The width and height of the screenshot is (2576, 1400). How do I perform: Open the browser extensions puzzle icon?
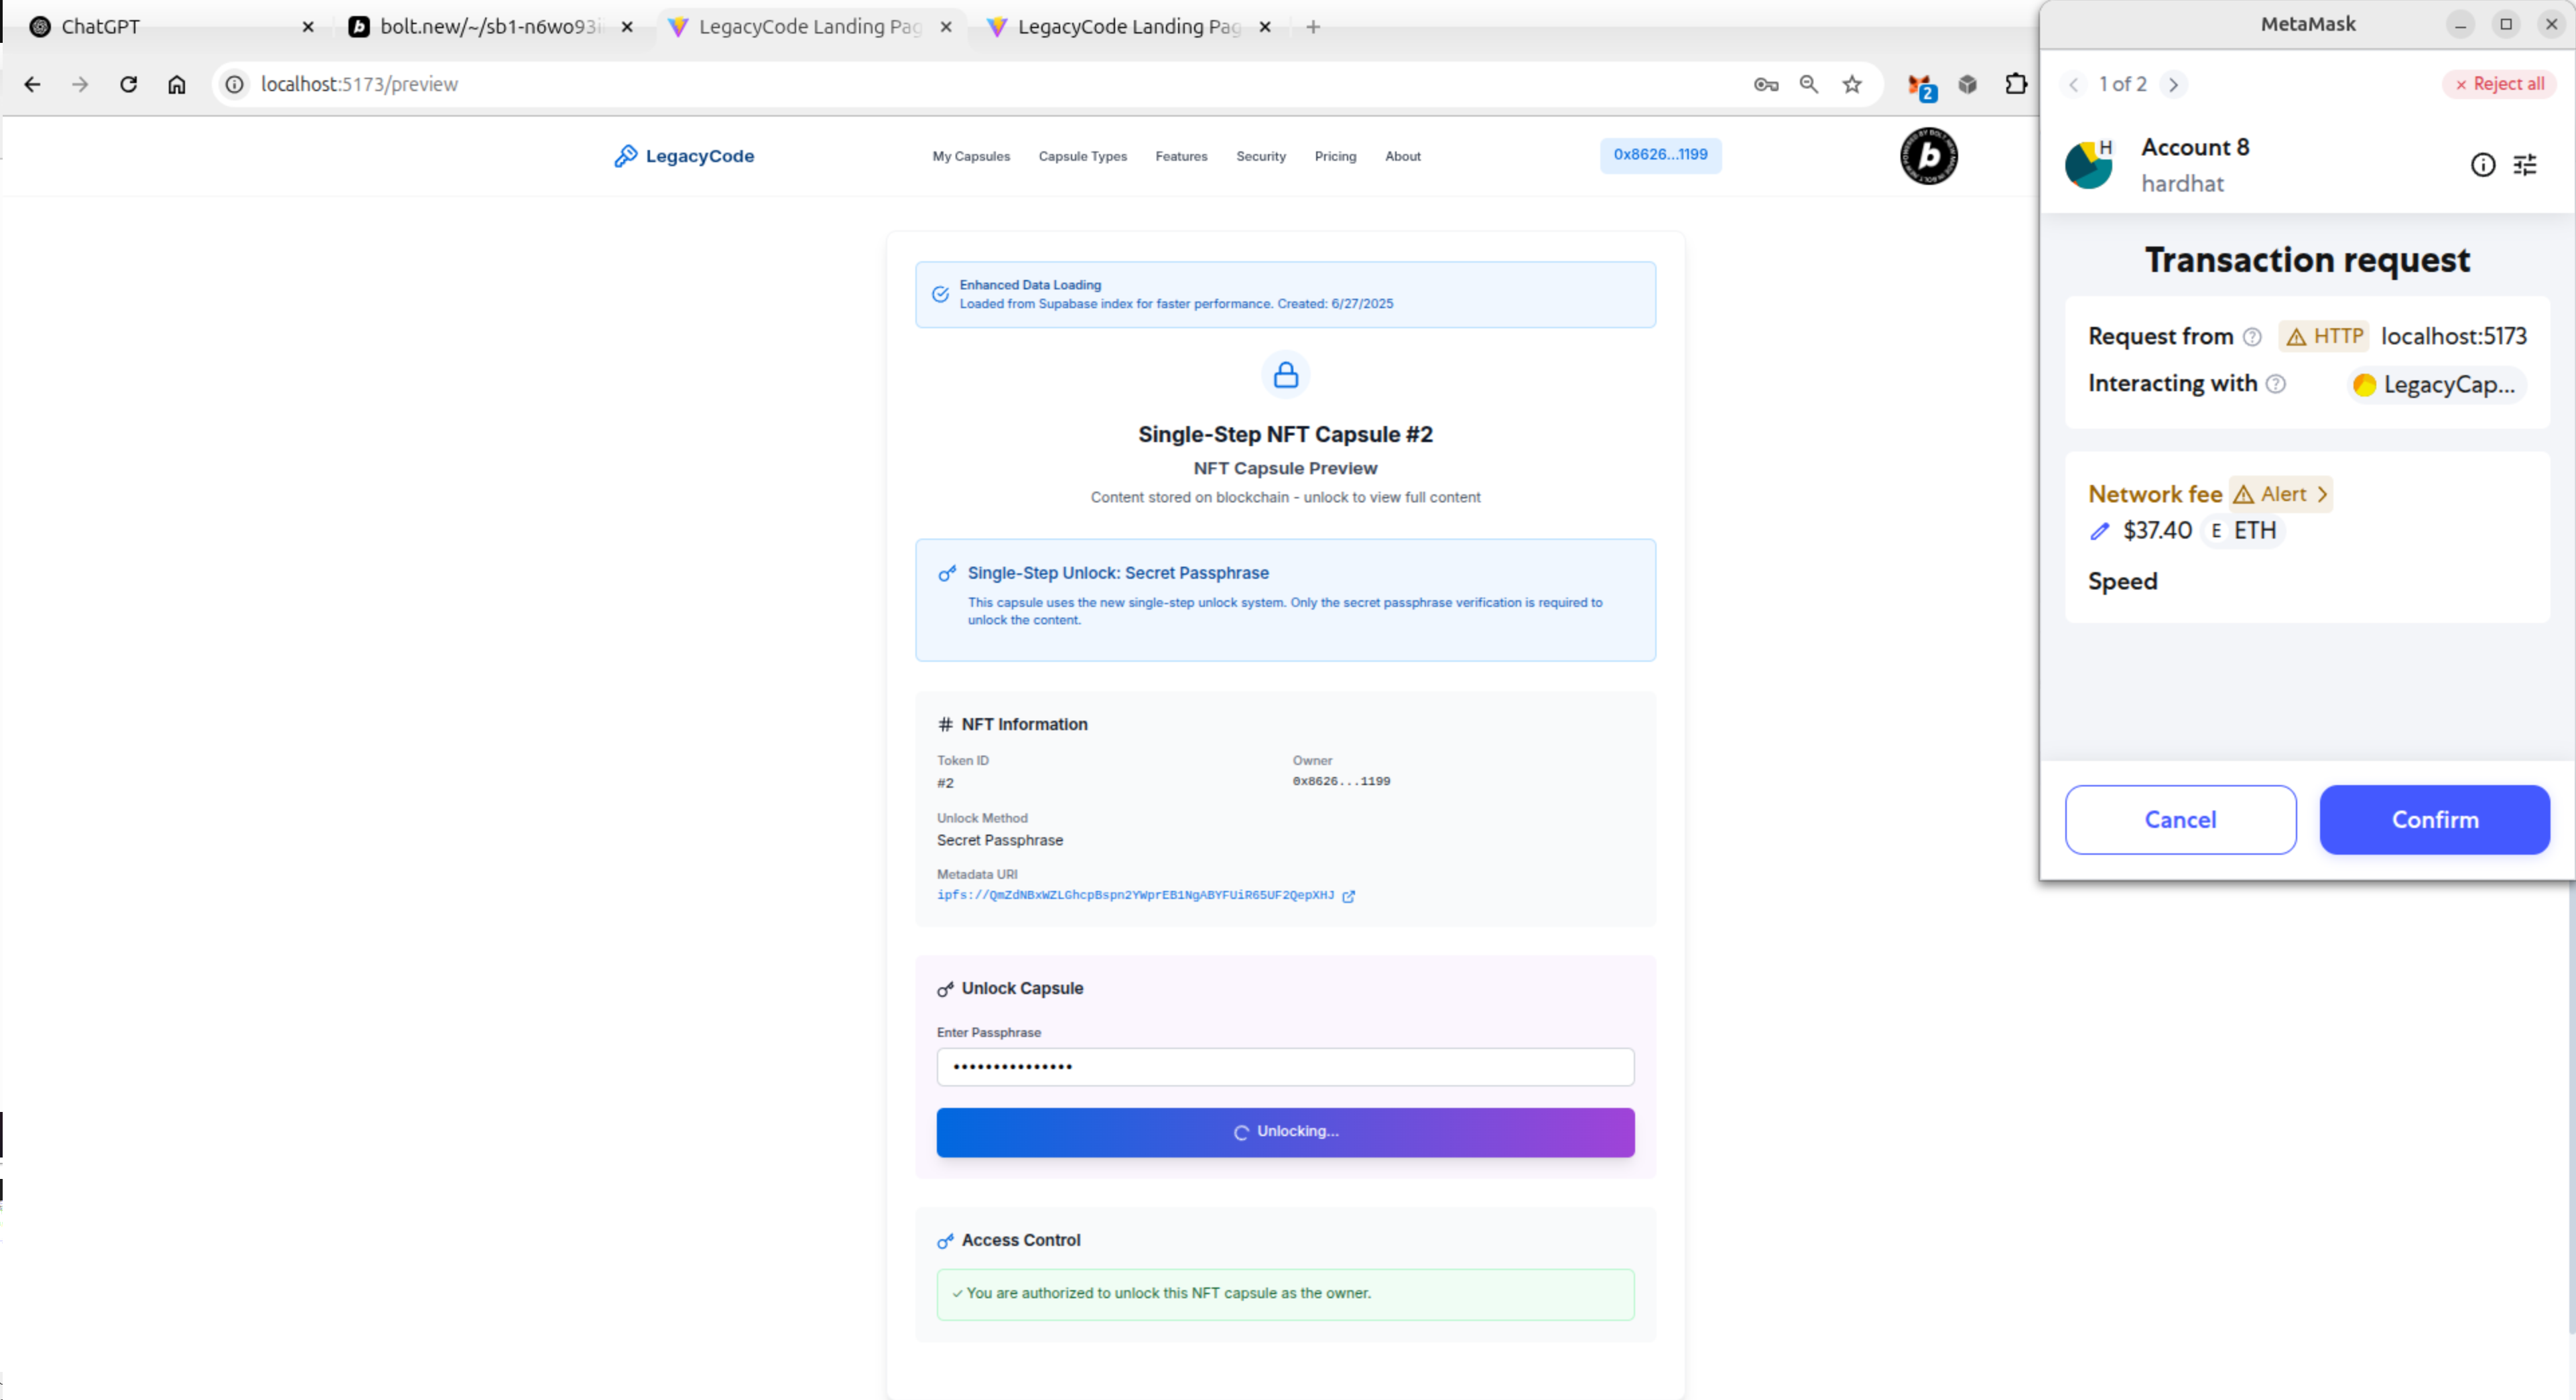(x=2016, y=84)
